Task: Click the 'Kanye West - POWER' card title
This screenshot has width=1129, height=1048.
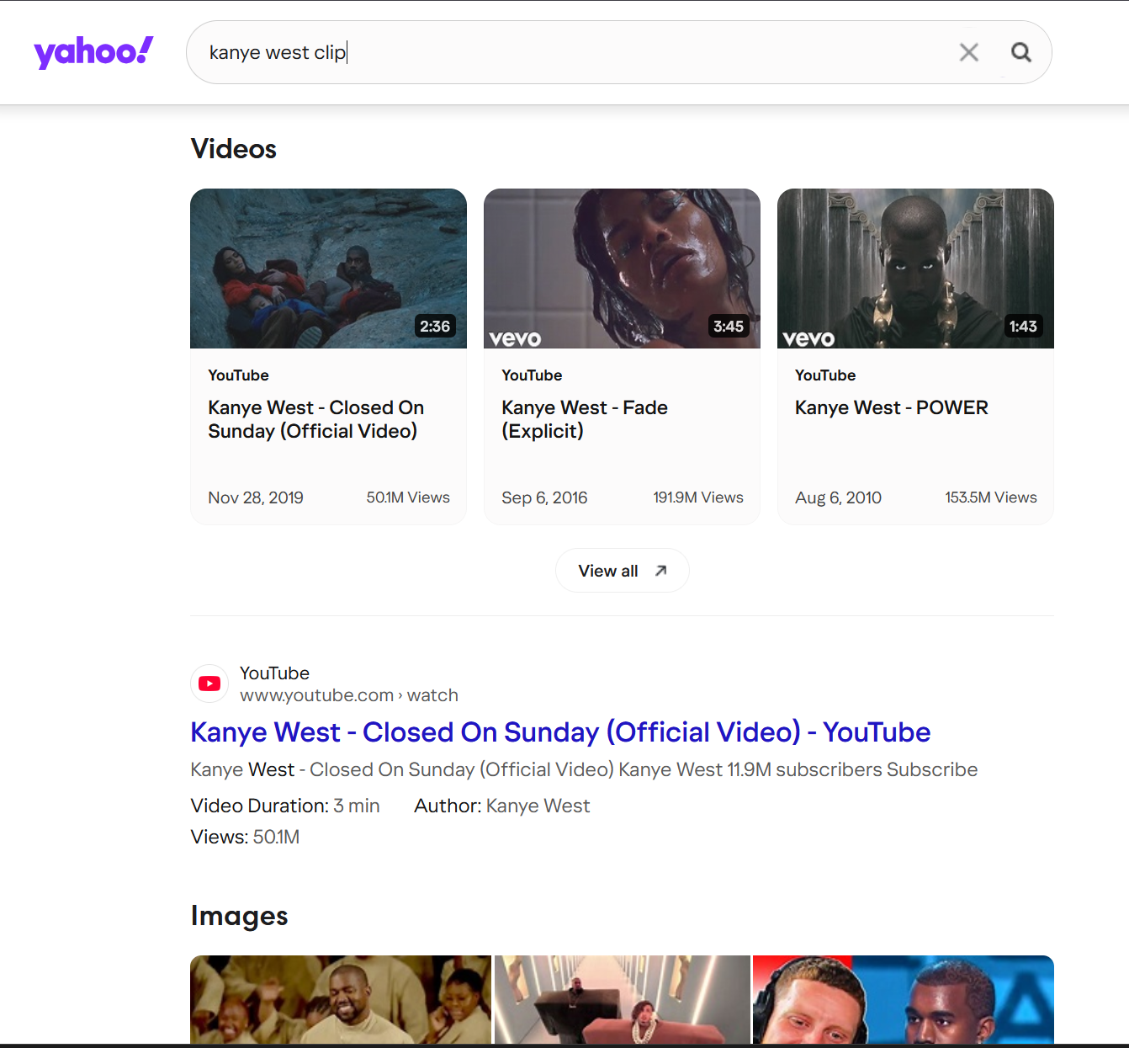Action: tap(891, 407)
